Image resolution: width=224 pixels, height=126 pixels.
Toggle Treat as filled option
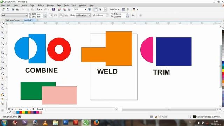pyautogui.click(x=133, y=15)
